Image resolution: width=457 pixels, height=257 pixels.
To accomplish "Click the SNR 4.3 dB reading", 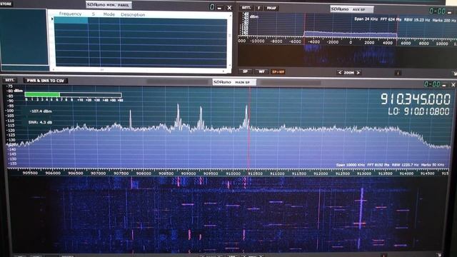I will [40, 122].
